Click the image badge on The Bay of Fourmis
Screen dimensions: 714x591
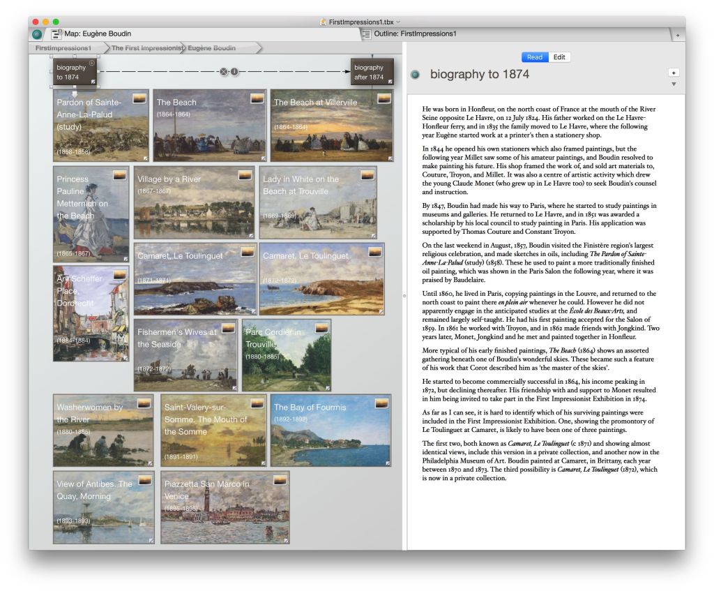pos(381,403)
